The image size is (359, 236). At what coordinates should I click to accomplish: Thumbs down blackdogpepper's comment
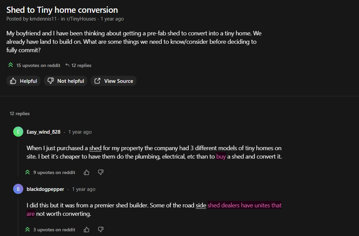pos(100,230)
